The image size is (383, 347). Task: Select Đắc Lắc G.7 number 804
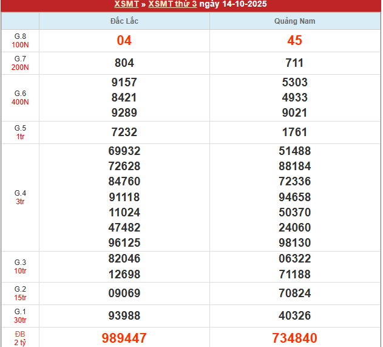(124, 63)
